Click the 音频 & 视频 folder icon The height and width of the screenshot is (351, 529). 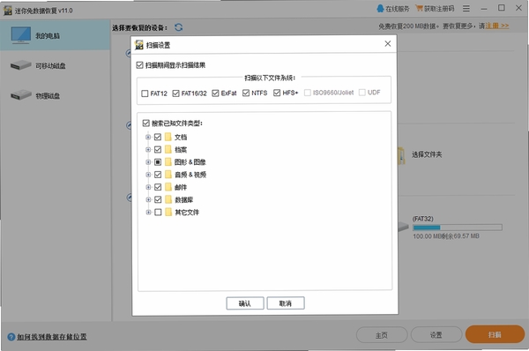(x=168, y=174)
